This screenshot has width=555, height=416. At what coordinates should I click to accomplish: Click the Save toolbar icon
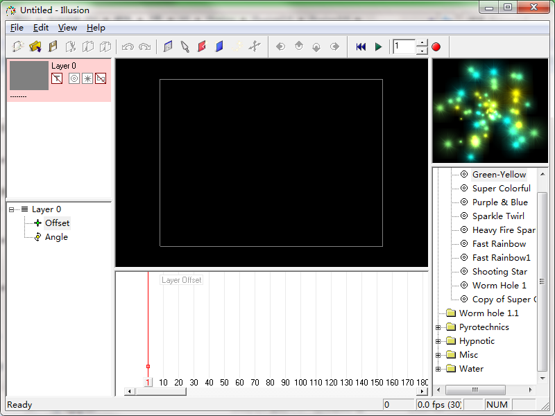(53, 46)
